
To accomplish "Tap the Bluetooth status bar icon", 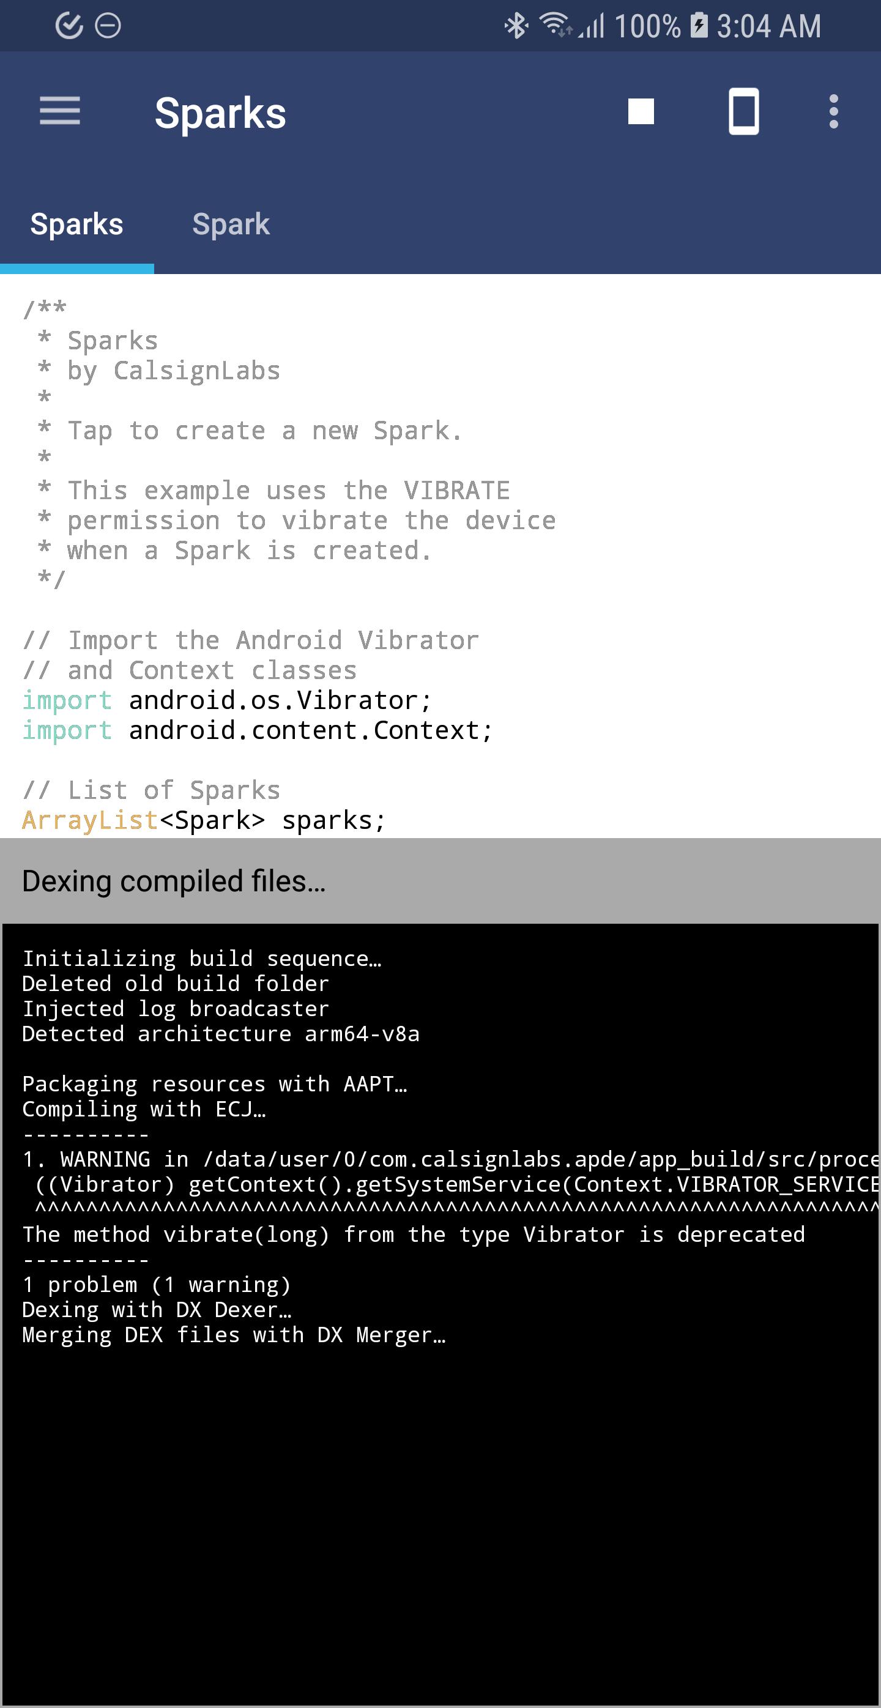I will pos(516,26).
